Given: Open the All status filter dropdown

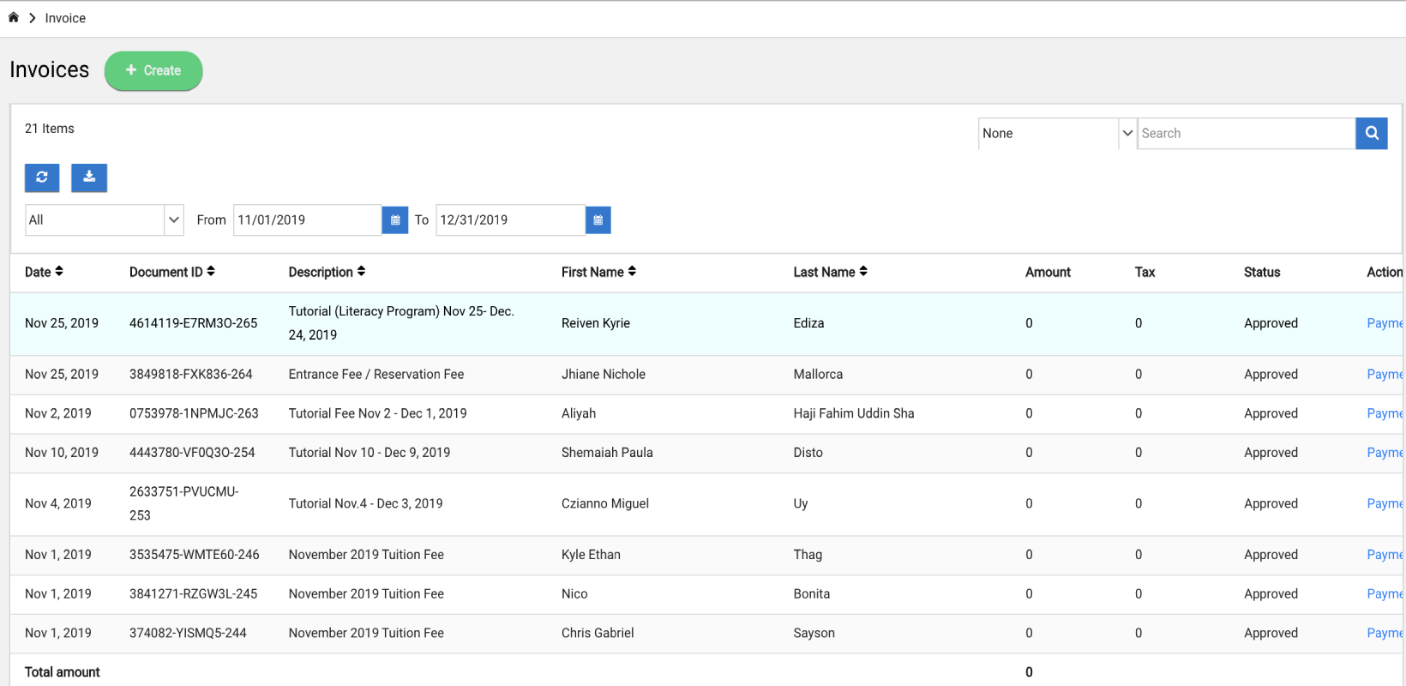Looking at the screenshot, I should (x=104, y=220).
